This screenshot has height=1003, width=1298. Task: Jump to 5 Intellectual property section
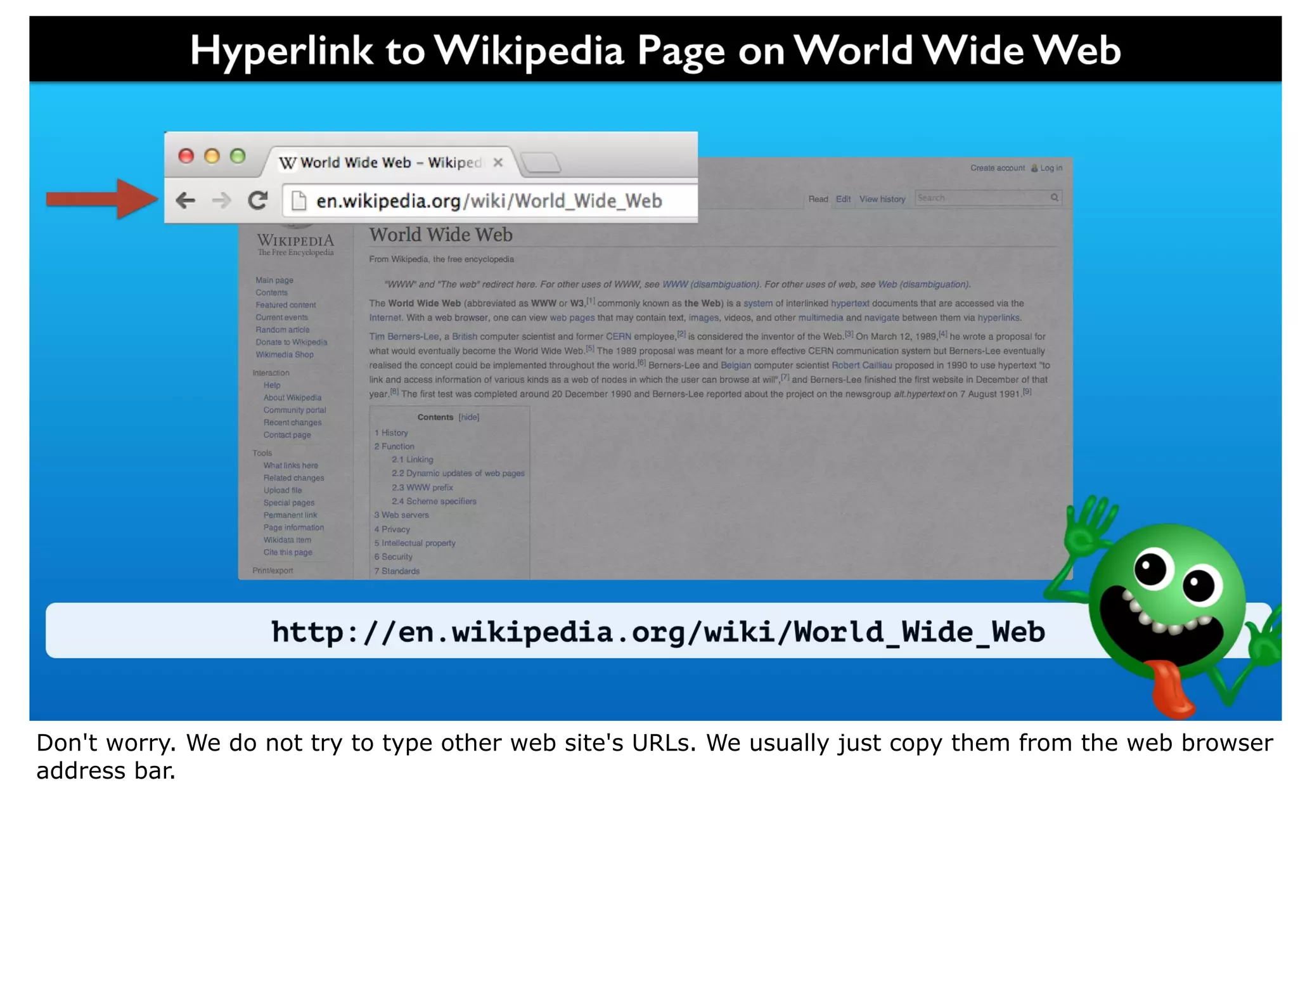click(415, 543)
